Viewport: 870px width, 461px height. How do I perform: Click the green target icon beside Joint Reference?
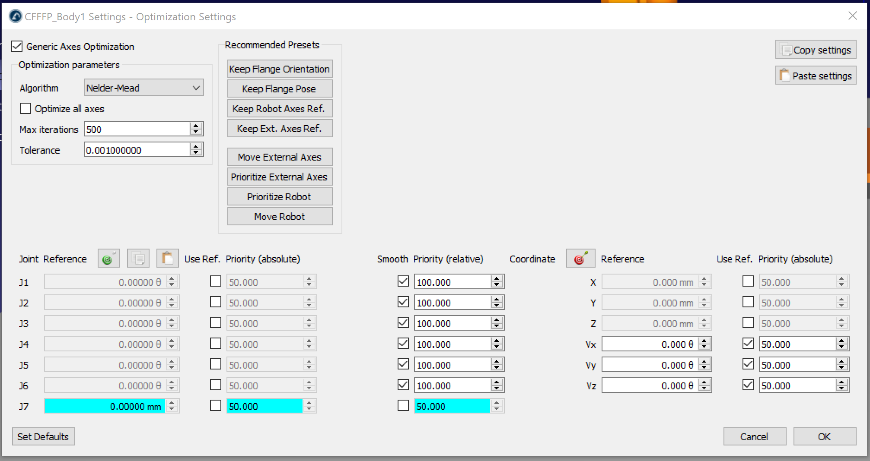(x=108, y=259)
